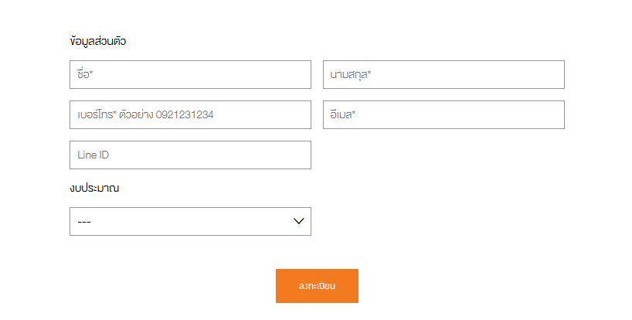Open the งบประมาณ dropdown showing ---

click(190, 221)
